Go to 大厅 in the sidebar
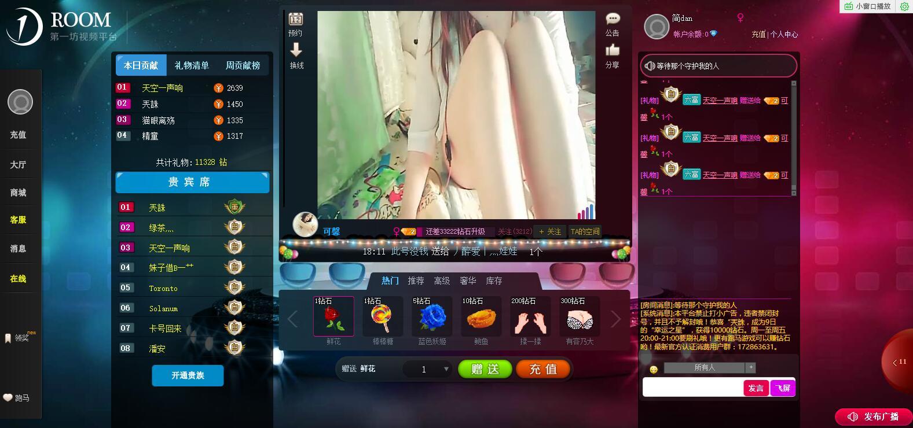The width and height of the screenshot is (913, 428). [18, 165]
